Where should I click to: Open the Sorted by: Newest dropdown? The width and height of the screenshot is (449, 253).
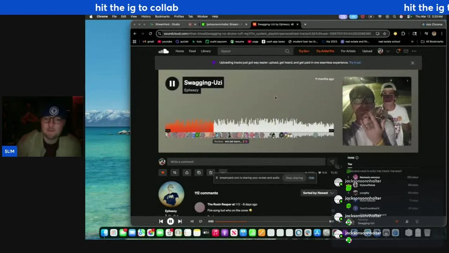click(318, 193)
